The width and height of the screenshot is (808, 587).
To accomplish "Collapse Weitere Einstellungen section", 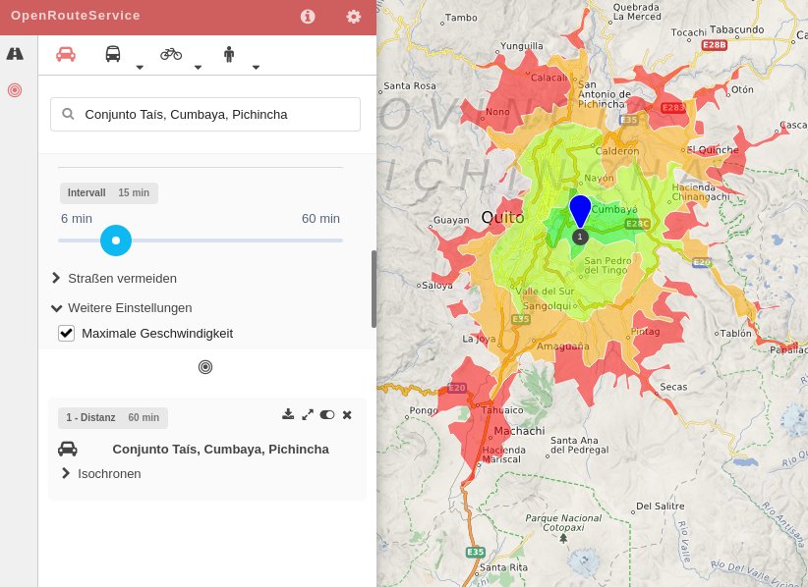I will coord(122,307).
